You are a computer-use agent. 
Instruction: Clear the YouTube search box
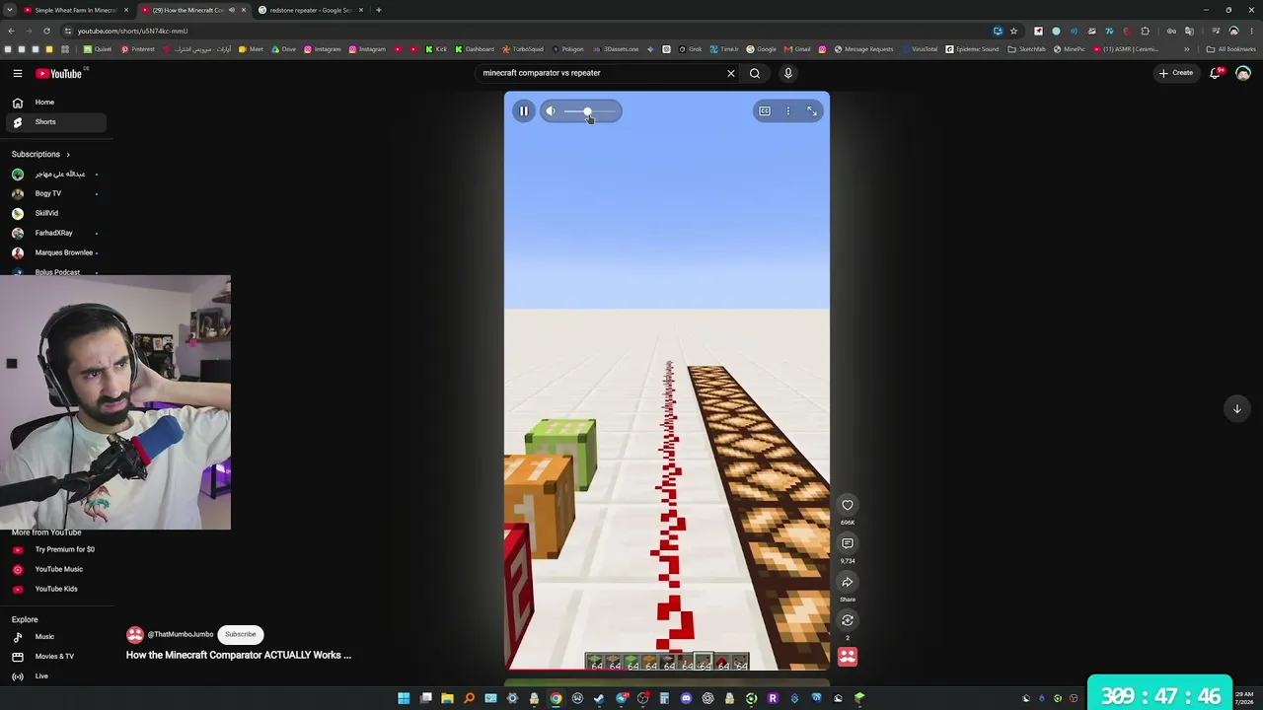[x=731, y=73]
